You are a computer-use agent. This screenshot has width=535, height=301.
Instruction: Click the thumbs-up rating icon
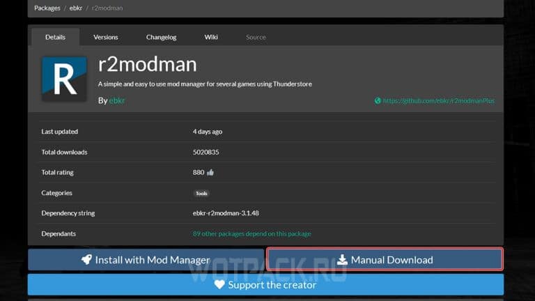click(x=210, y=172)
